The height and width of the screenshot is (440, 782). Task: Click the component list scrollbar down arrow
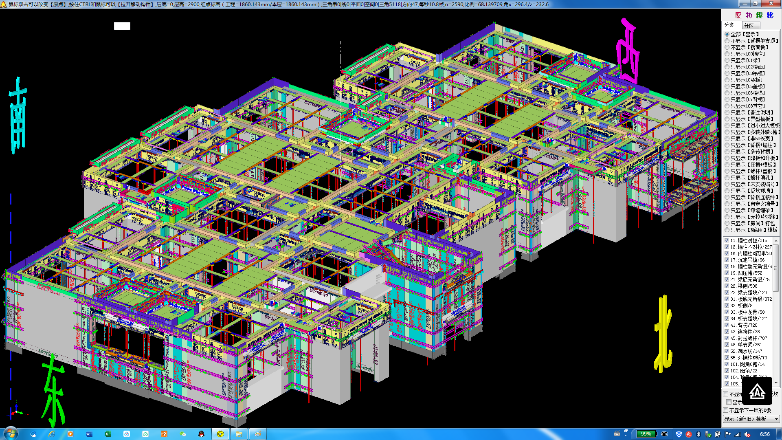pyautogui.click(x=776, y=383)
